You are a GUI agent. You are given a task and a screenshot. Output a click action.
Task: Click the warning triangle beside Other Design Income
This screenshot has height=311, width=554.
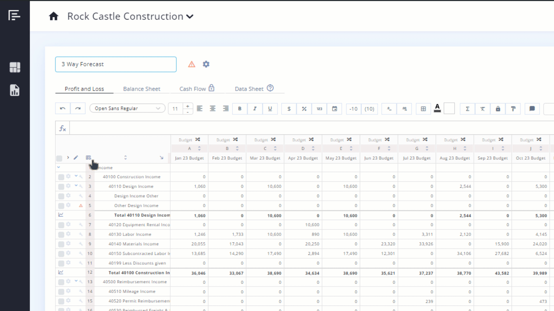tap(81, 206)
